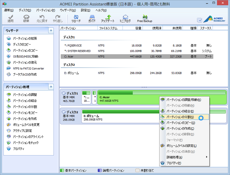Choose パーティションの分割(S) from the context menu

(184, 117)
